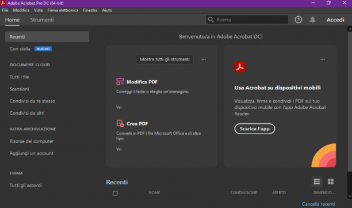Click the vertical scrollbar thumb

[x=350, y=101]
